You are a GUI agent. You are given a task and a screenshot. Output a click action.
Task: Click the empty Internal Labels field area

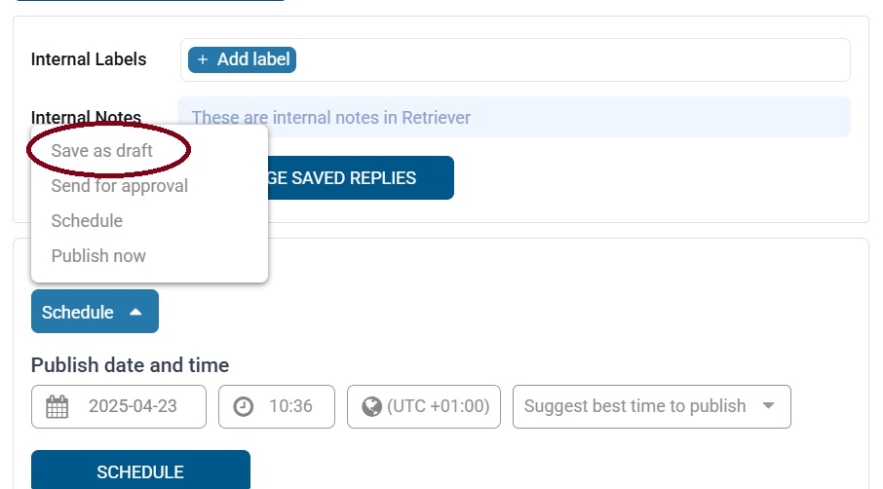pos(571,59)
